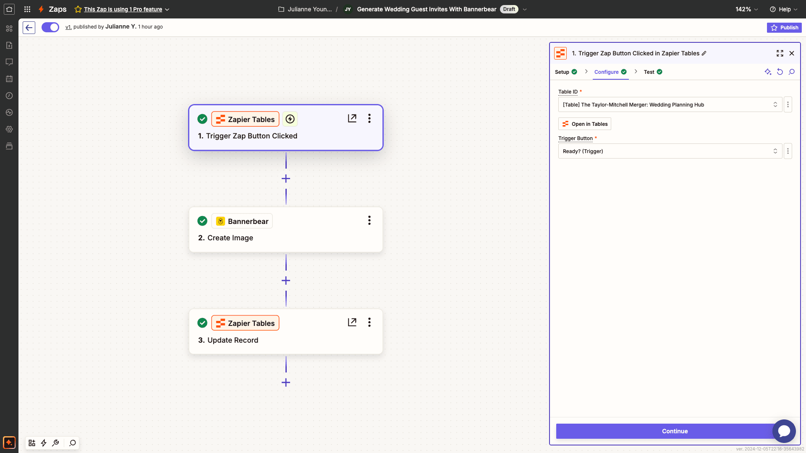
Task: Open Zap History clock icon in sidebar
Action: pos(9,96)
